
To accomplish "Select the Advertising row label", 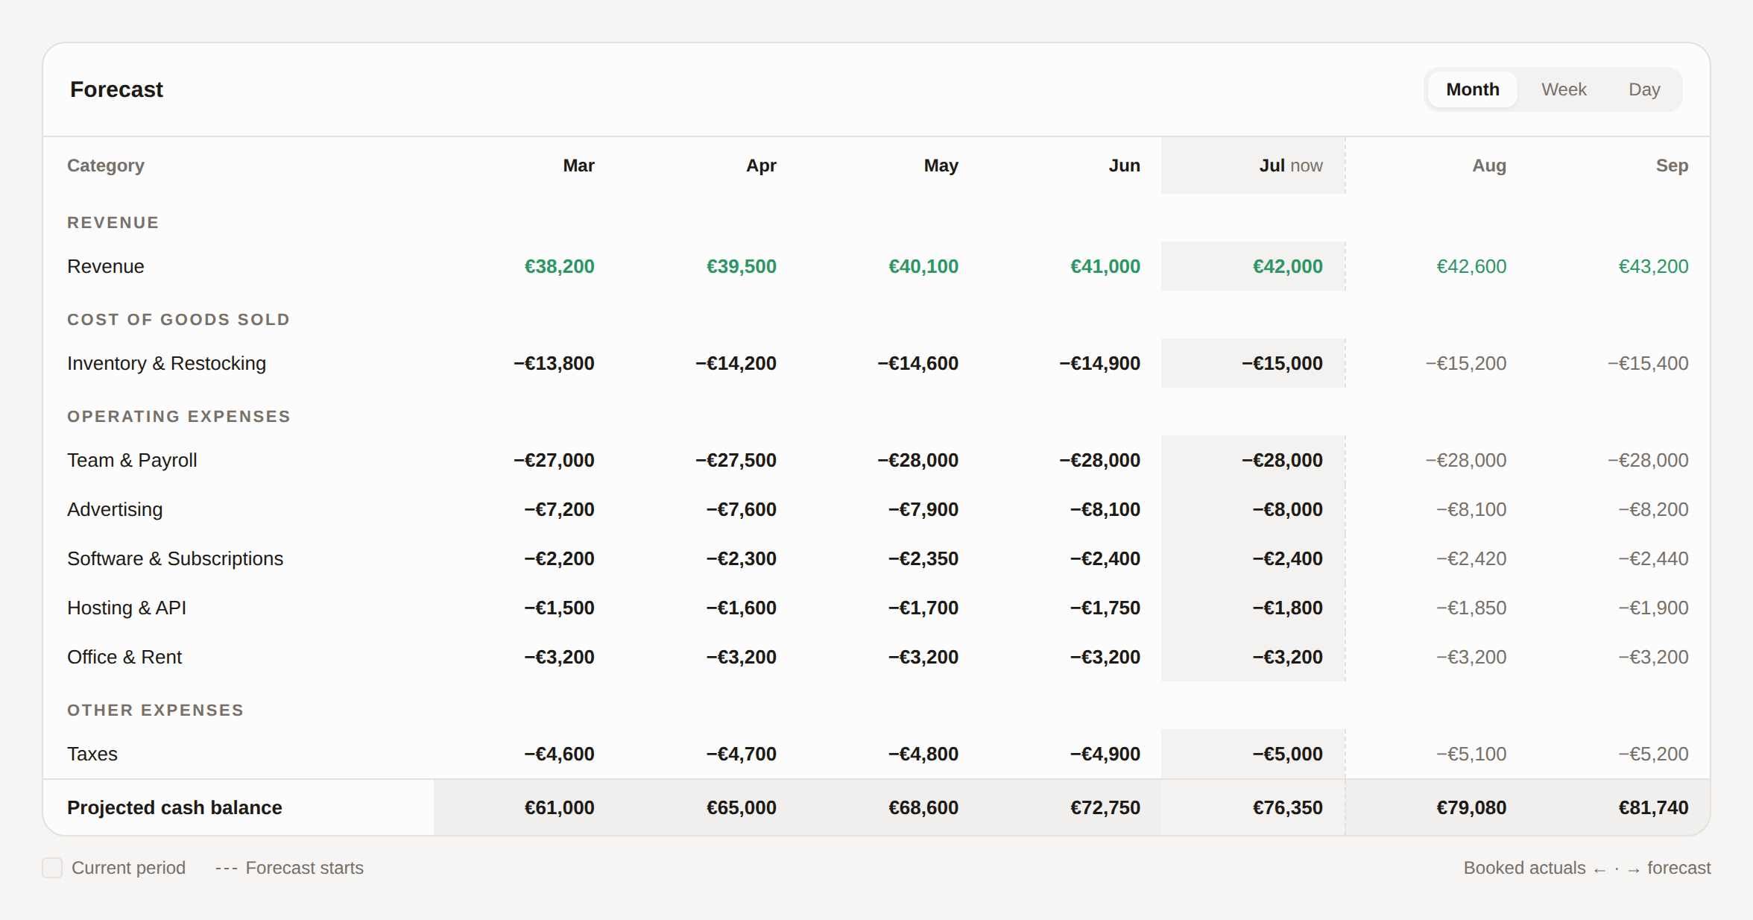I will pos(115,509).
